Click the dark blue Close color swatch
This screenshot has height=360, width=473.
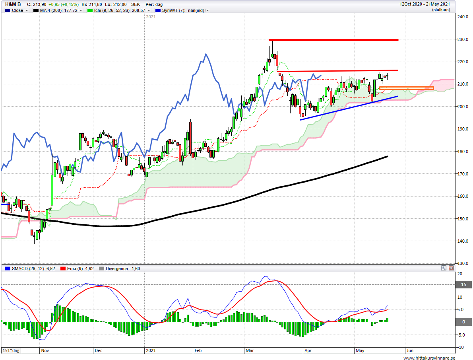[8, 11]
